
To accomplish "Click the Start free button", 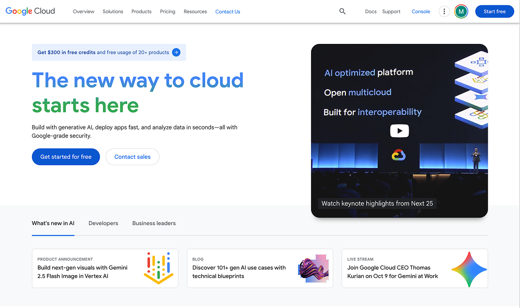I will 494,11.
